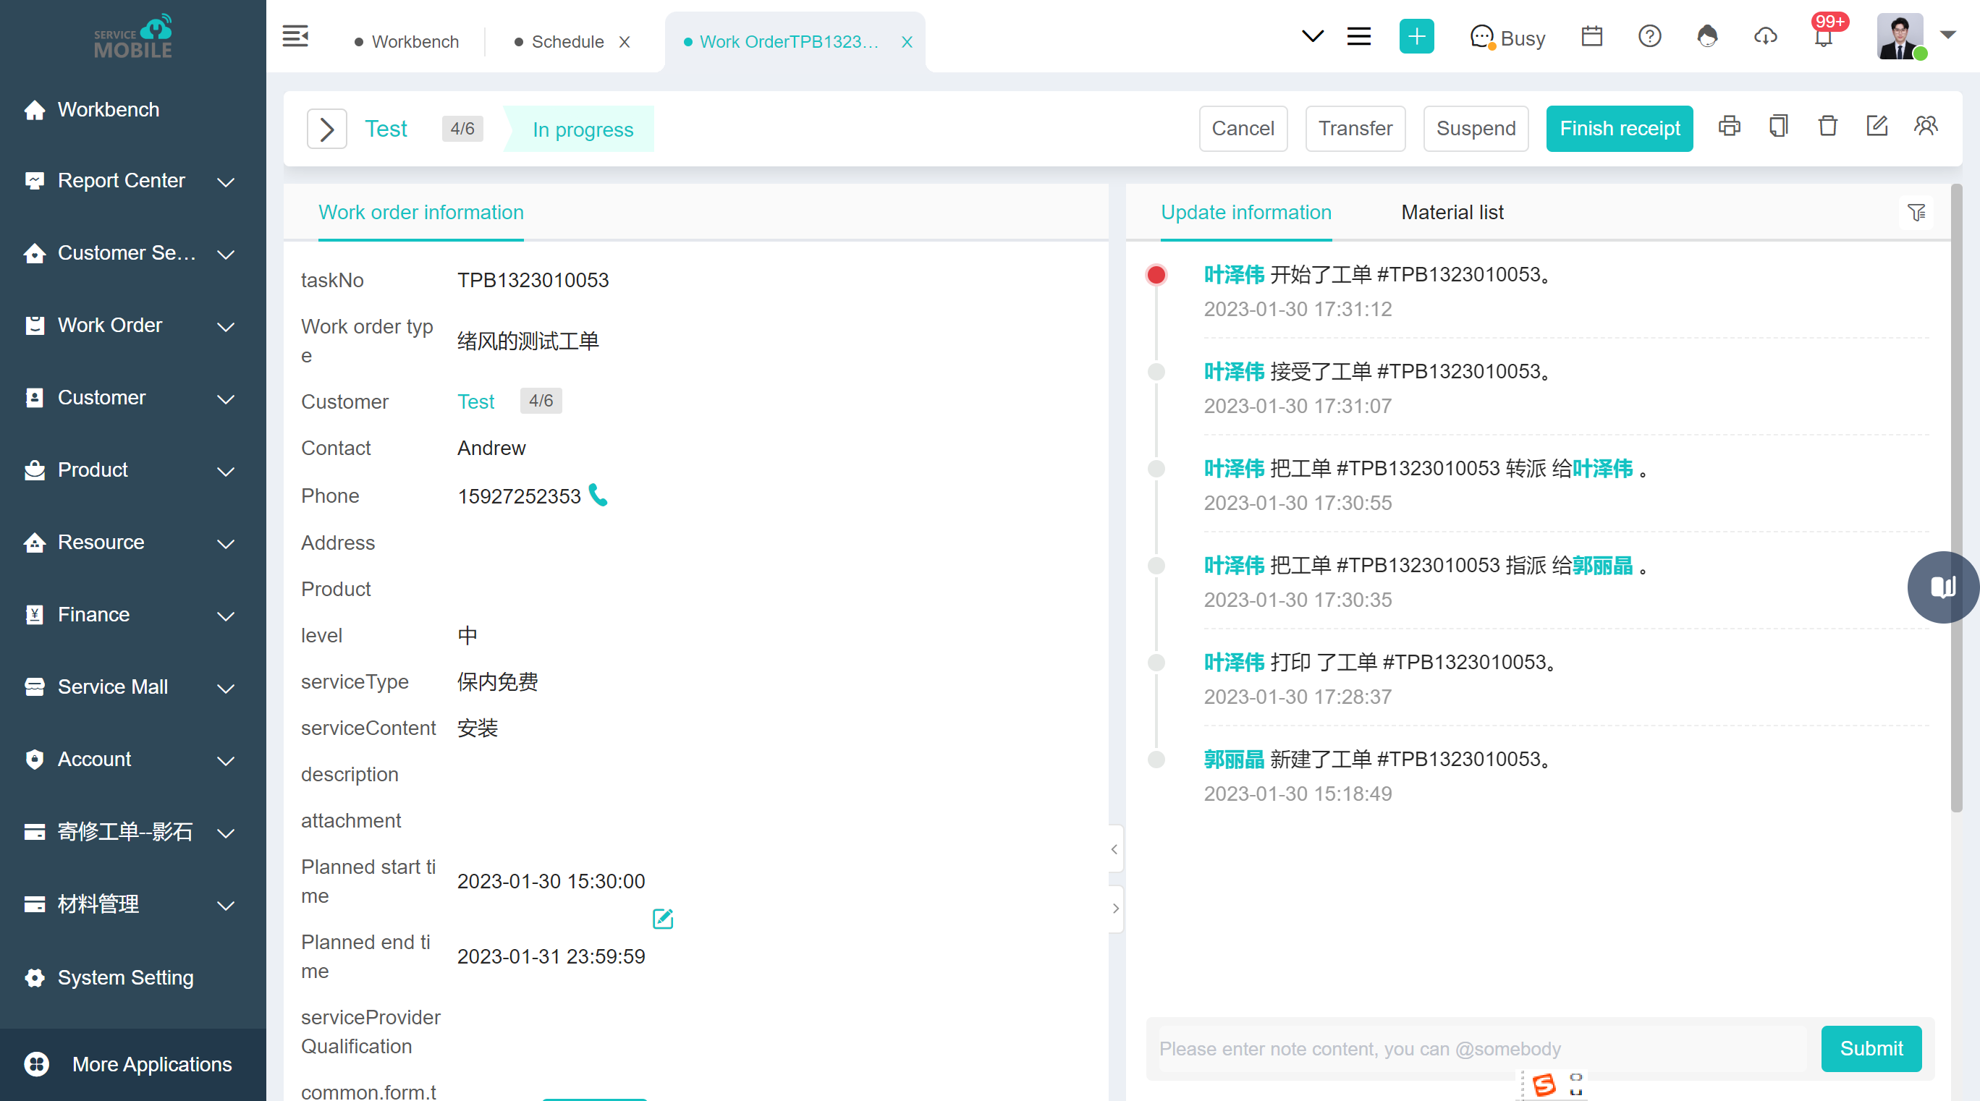Image resolution: width=1980 pixels, height=1101 pixels.
Task: Expand Customer sidebar menu
Action: coord(225,399)
